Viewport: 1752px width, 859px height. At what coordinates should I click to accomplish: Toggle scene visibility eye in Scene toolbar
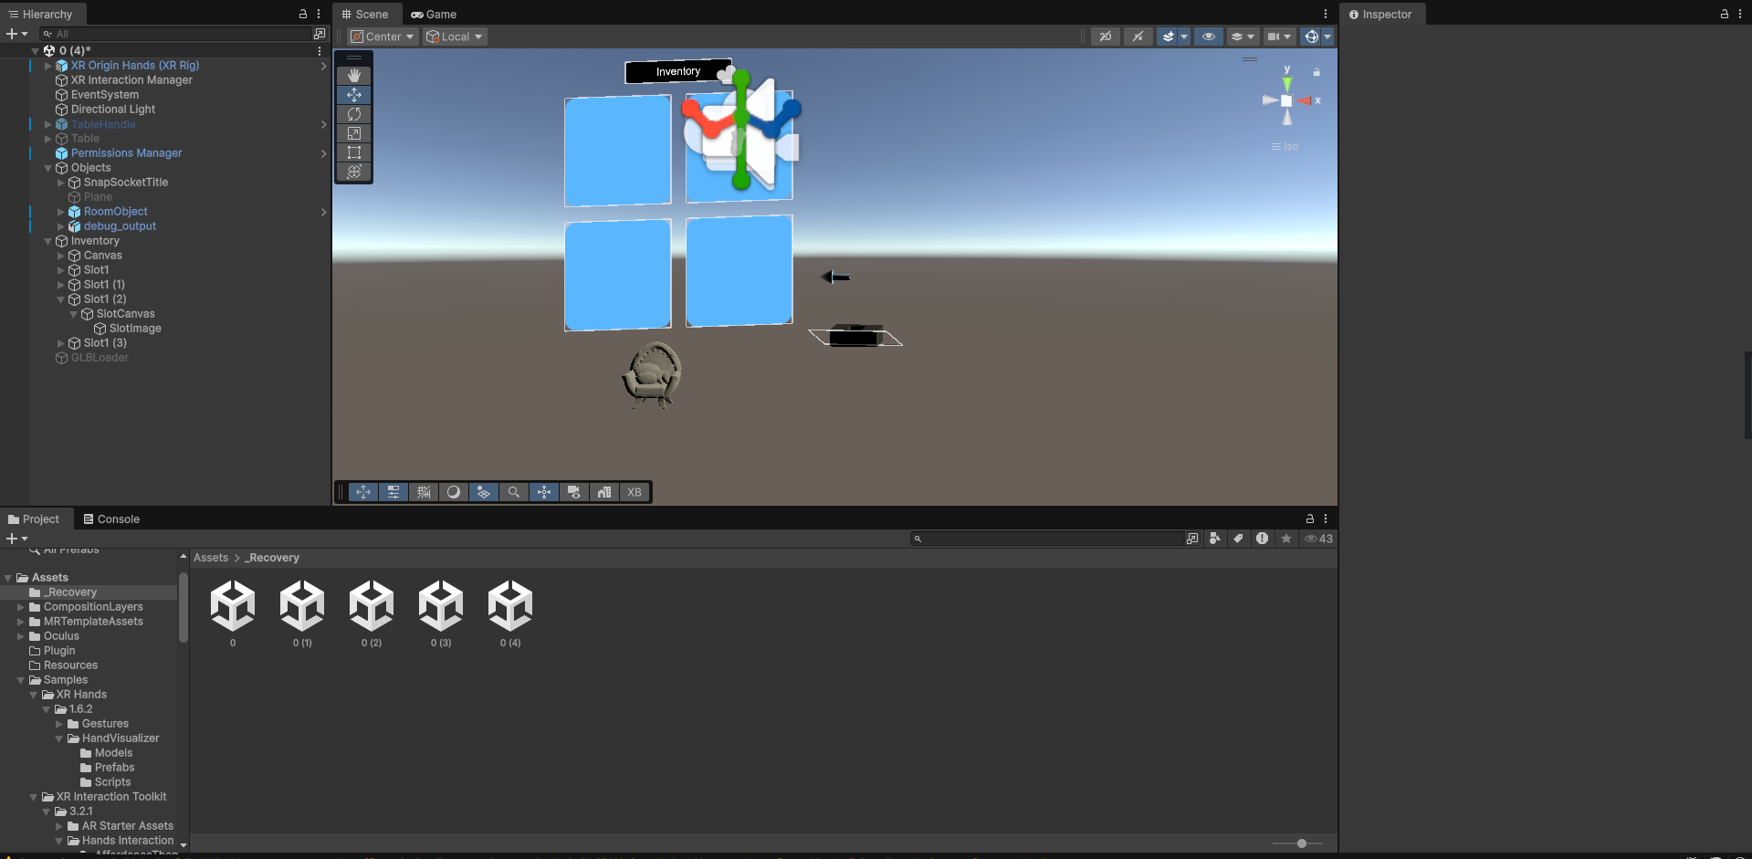click(1209, 37)
